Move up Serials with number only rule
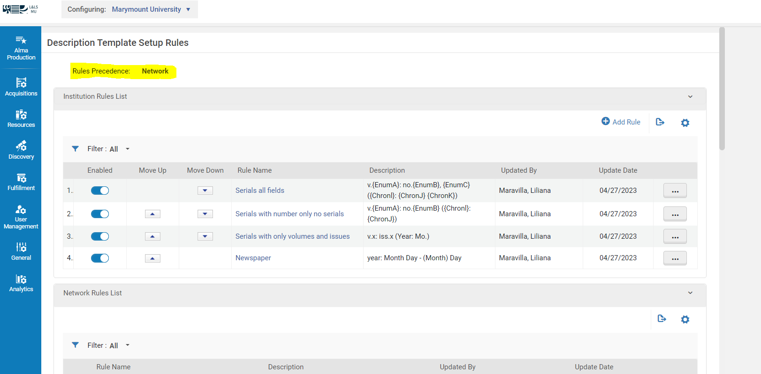This screenshot has height=374, width=761. (152, 214)
